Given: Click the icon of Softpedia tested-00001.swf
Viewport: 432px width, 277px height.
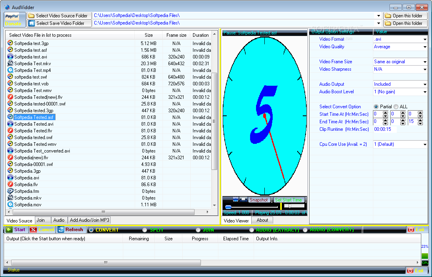Looking at the screenshot, I should click(10, 104).
